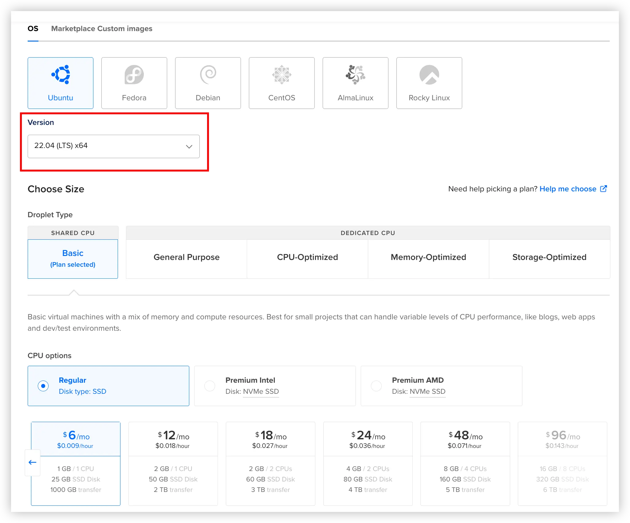630x523 pixels.
Task: Pick the Debian swirl icon
Action: 208,74
